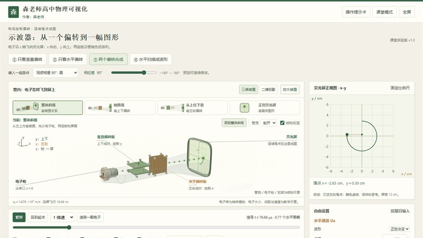Select step ③ 两个偏转合成
423x238 pixels.
tap(108, 59)
